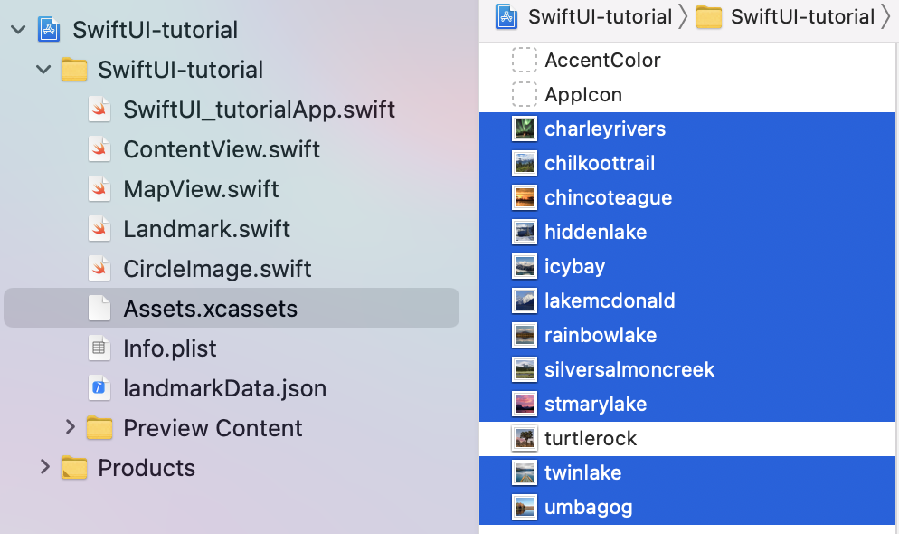Click the project icon beside SwiftUI-tutorial root
The image size is (899, 534).
[49, 29]
